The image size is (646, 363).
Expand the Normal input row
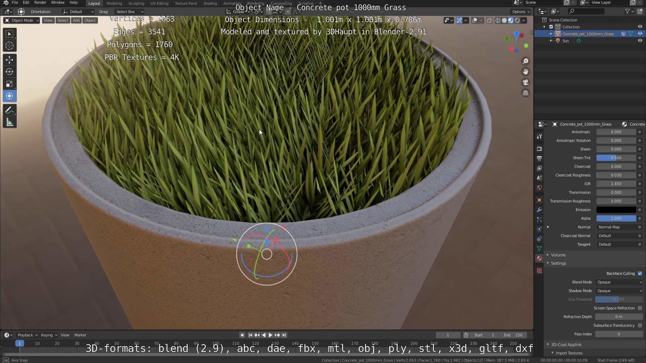click(x=548, y=227)
